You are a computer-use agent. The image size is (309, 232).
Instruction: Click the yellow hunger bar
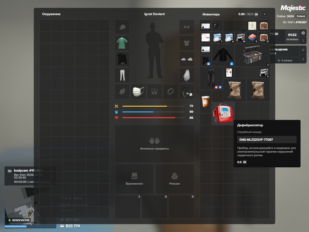click(153, 106)
